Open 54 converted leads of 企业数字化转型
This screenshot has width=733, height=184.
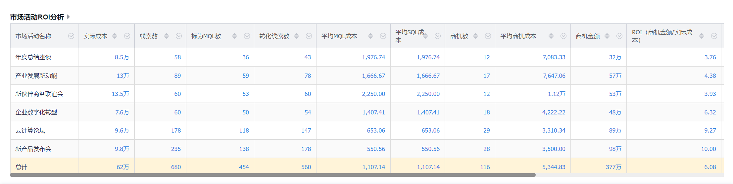click(x=308, y=112)
